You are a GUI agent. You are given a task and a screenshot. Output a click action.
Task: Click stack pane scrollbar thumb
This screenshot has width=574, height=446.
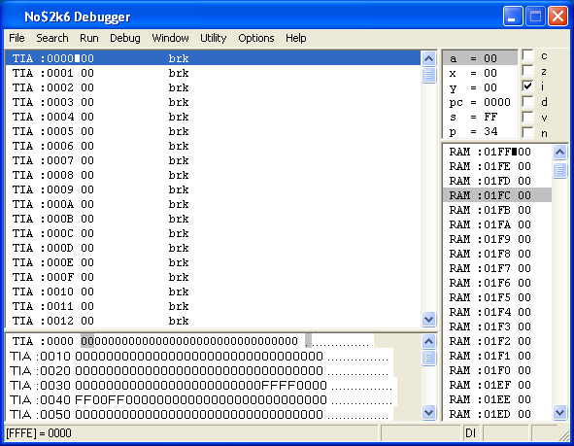click(x=559, y=170)
